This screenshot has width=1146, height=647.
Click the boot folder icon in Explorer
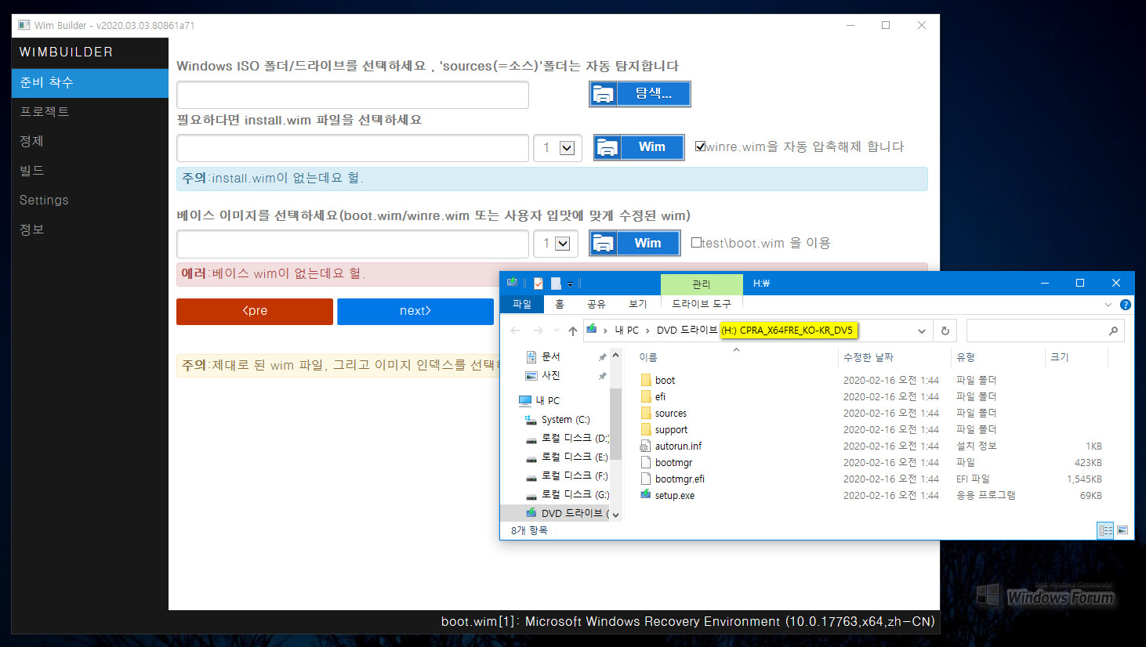(x=646, y=380)
